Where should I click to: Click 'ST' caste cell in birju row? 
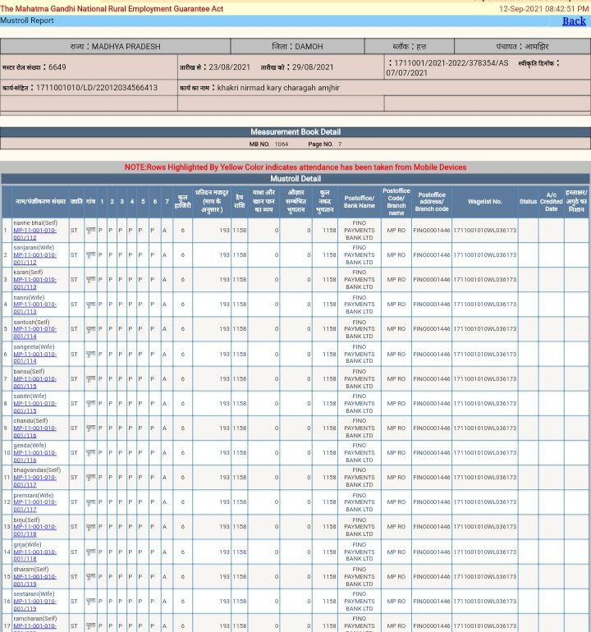point(74,527)
